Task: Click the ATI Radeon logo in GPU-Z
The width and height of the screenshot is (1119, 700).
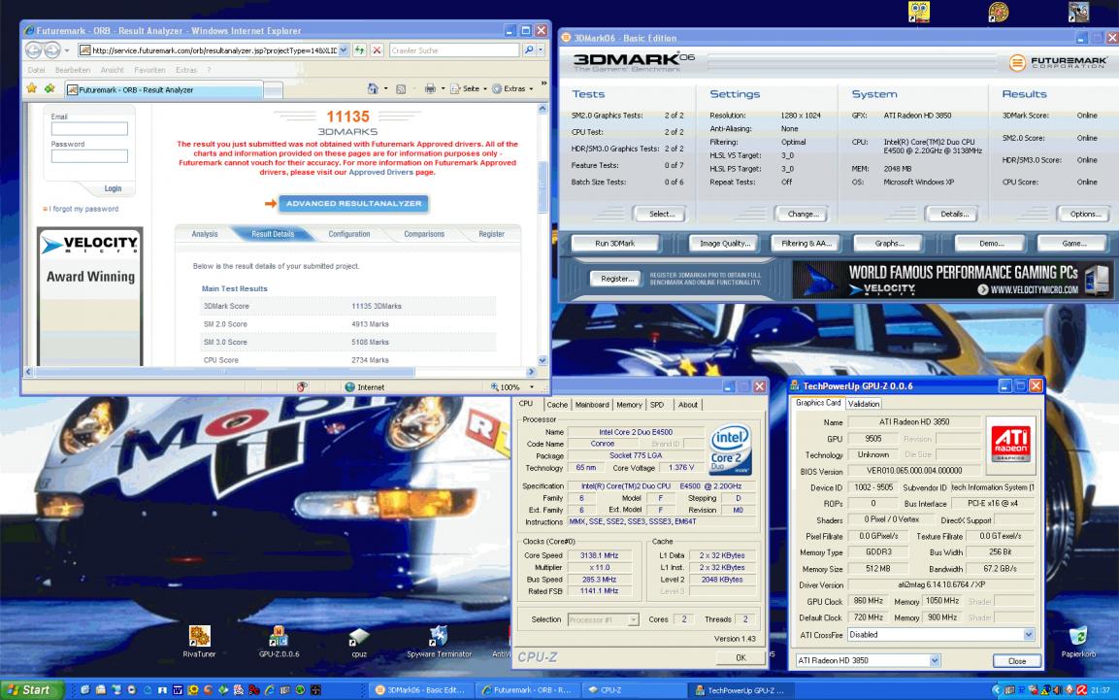Action: pos(1010,445)
